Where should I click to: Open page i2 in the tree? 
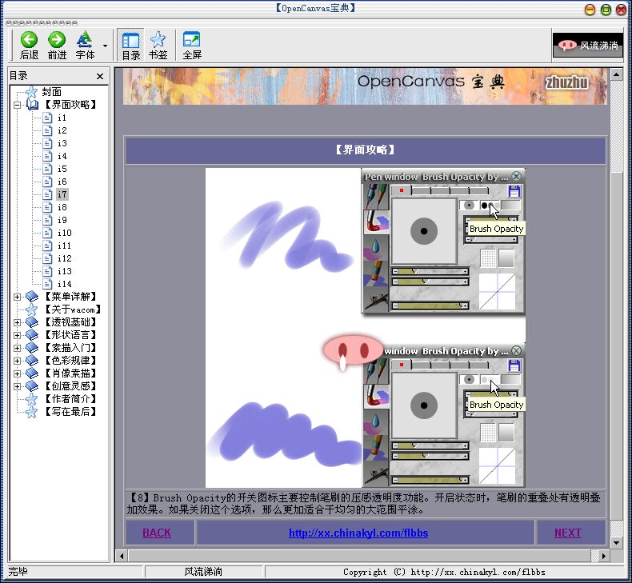pyautogui.click(x=62, y=130)
